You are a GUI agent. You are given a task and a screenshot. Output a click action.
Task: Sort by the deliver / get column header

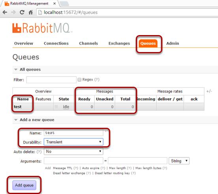(x=170, y=99)
